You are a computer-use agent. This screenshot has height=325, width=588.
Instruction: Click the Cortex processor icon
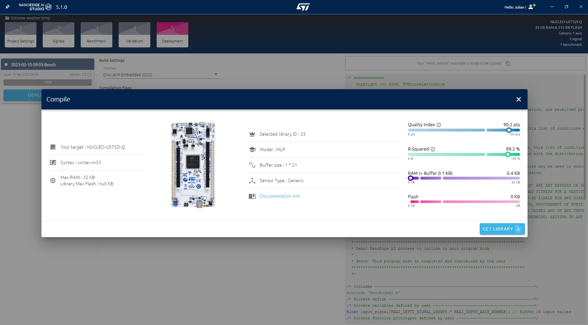click(x=53, y=162)
